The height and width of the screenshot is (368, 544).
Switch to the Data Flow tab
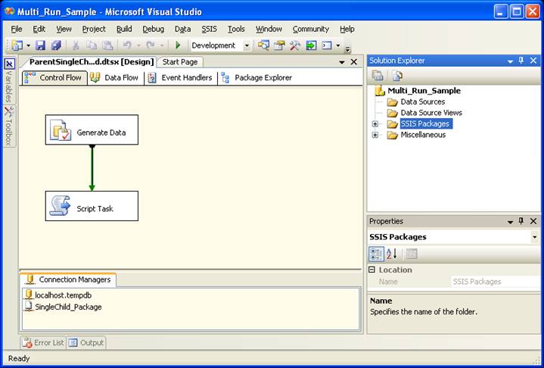pos(115,78)
